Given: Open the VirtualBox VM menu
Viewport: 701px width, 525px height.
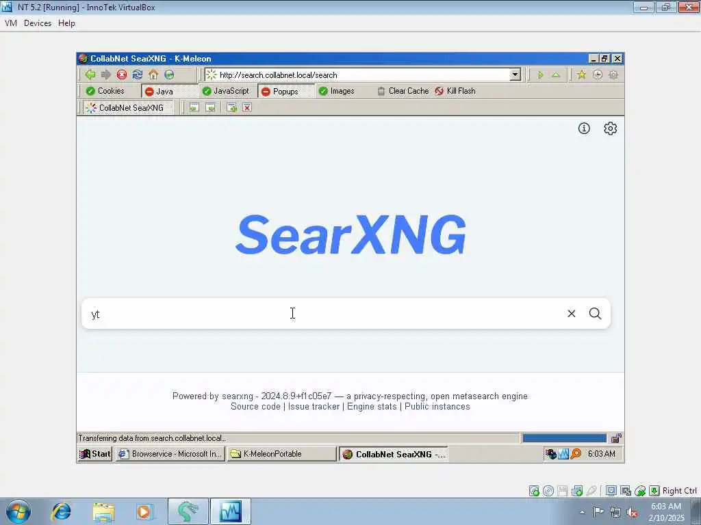Looking at the screenshot, I should click(x=11, y=23).
